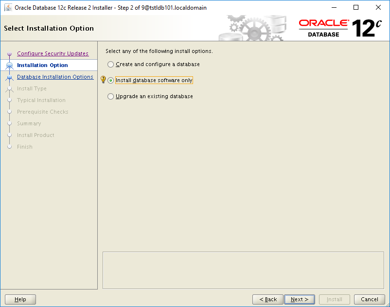The image size is (390, 307).
Task: Click the Help button
Action: click(x=20, y=299)
